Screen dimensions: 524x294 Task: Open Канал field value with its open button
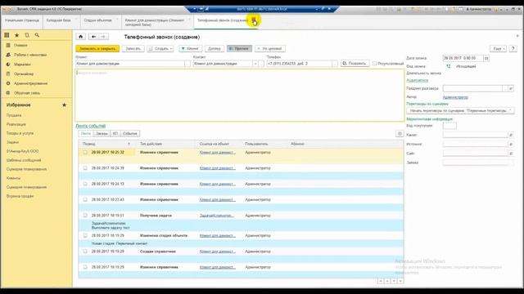pyautogui.click(x=511, y=135)
